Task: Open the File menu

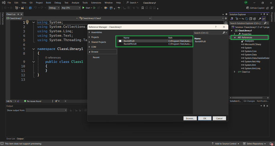Action: [9, 3]
